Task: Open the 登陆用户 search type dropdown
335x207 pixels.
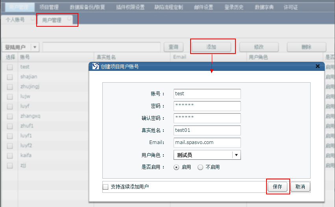Action: [35, 47]
